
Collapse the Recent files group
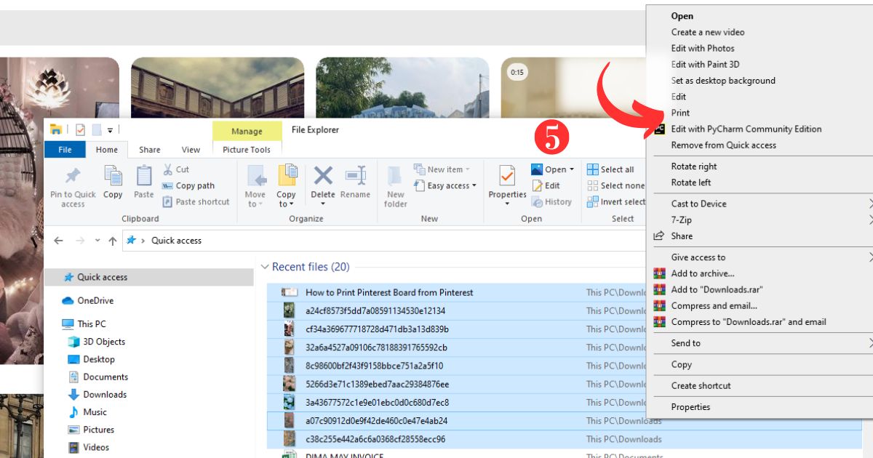[266, 267]
